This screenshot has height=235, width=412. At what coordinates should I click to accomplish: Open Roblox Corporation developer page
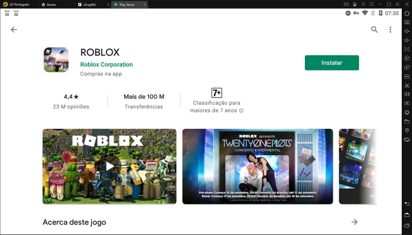(106, 64)
